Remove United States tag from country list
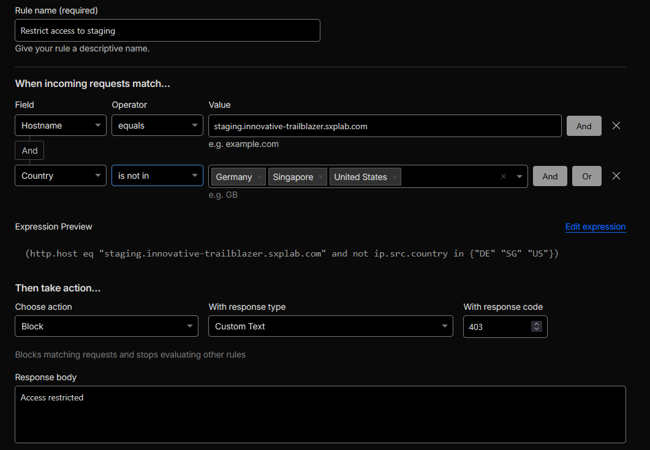The image size is (650, 450). [x=395, y=177]
